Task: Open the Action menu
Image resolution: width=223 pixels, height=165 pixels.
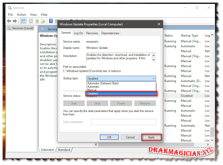Action: coord(21,15)
